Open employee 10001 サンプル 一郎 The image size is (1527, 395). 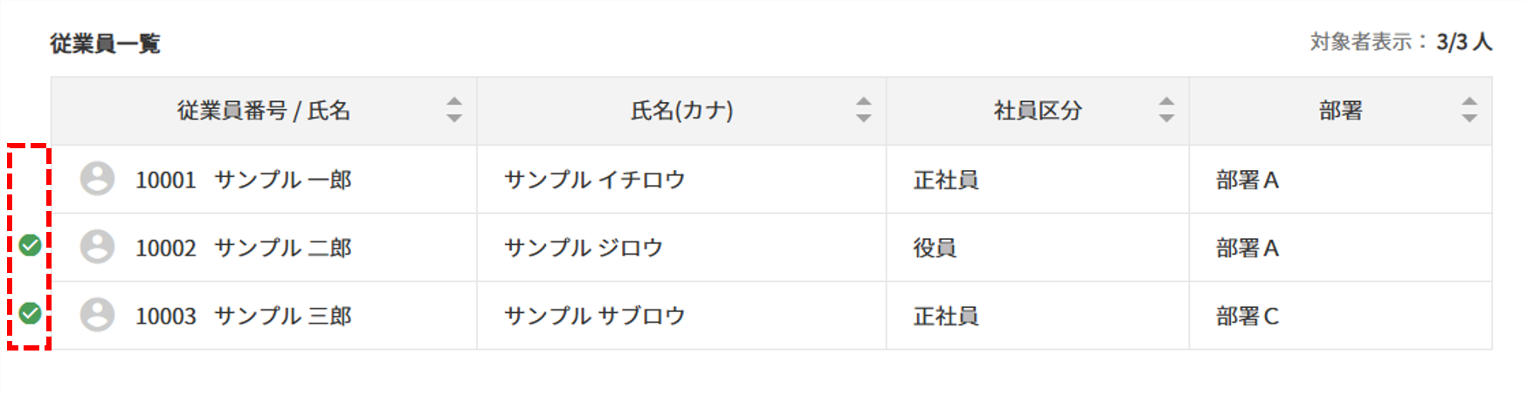(244, 180)
